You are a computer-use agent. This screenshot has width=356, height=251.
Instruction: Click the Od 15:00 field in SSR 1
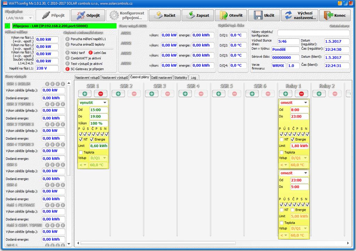point(98,110)
